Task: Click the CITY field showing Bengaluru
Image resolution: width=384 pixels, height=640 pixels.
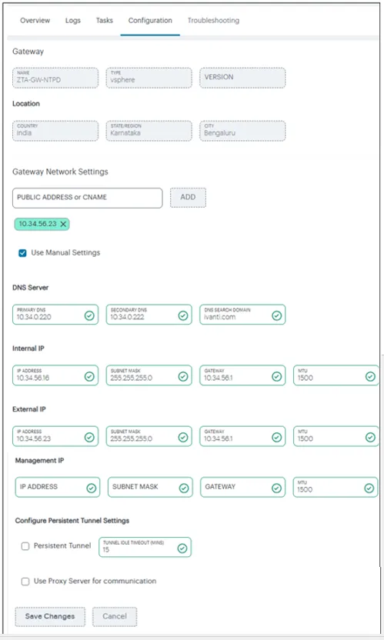Action: pyautogui.click(x=242, y=131)
